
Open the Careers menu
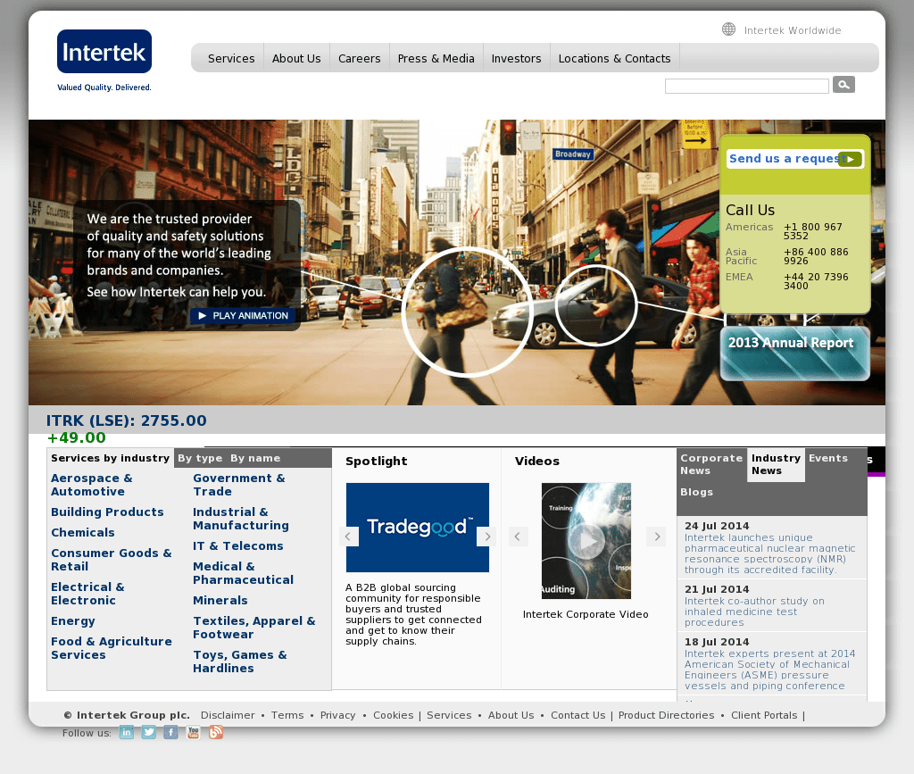[359, 58]
